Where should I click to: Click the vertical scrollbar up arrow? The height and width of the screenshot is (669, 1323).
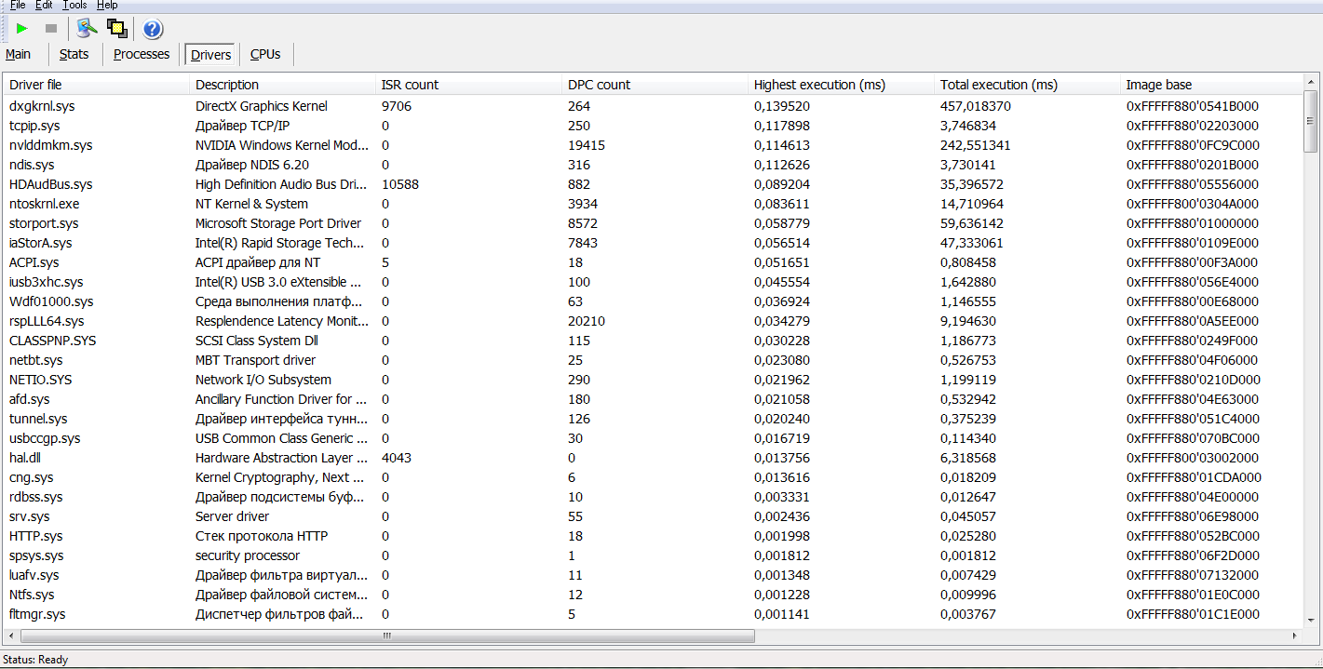pyautogui.click(x=1311, y=82)
